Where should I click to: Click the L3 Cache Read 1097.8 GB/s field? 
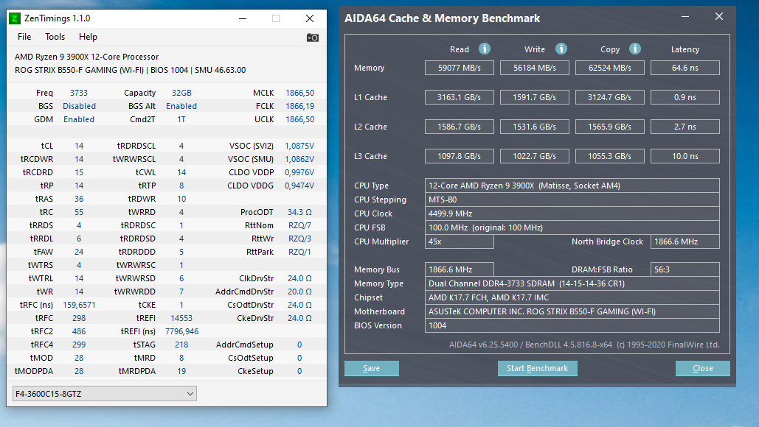[460, 156]
